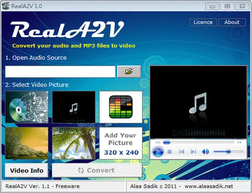Skip to previous track in player
This screenshot has width=252, height=193.
[x=181, y=151]
